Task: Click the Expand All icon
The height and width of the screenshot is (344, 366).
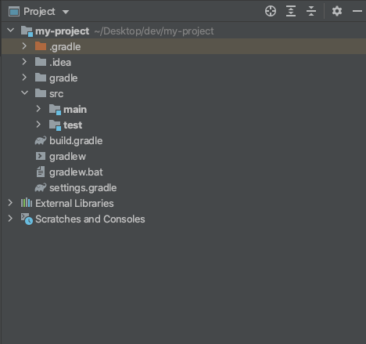Action: tap(291, 11)
